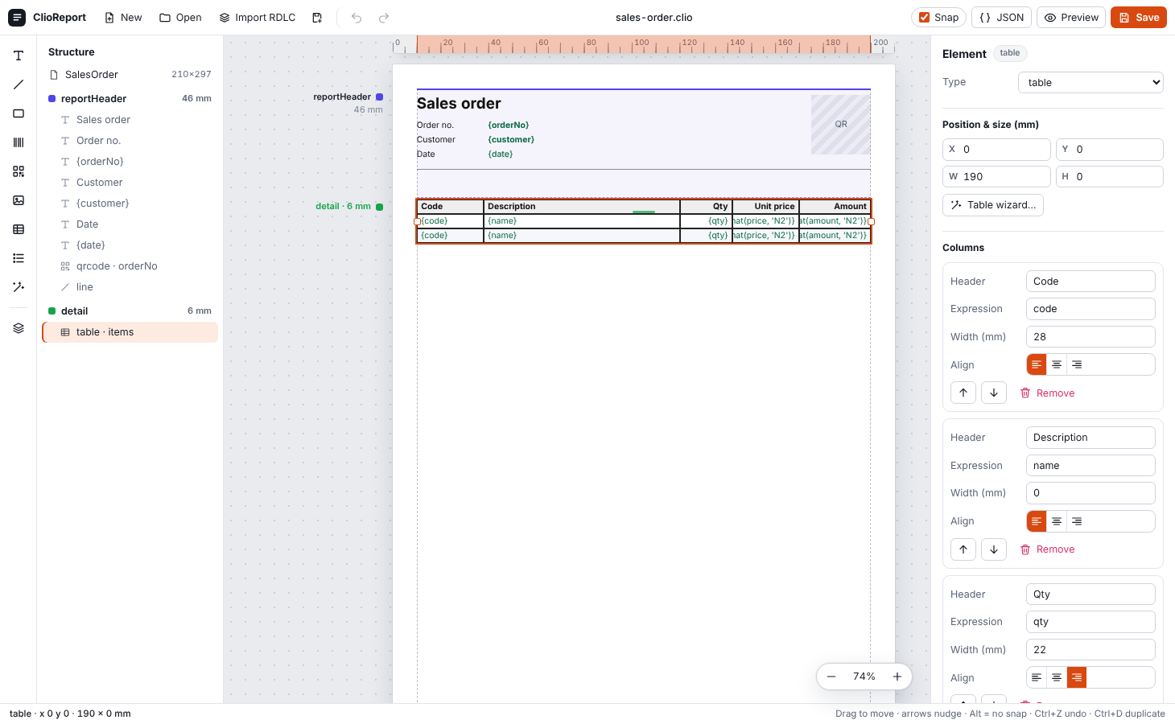Click Code column Width field
Viewport: 1175px width, 724px height.
1090,337
